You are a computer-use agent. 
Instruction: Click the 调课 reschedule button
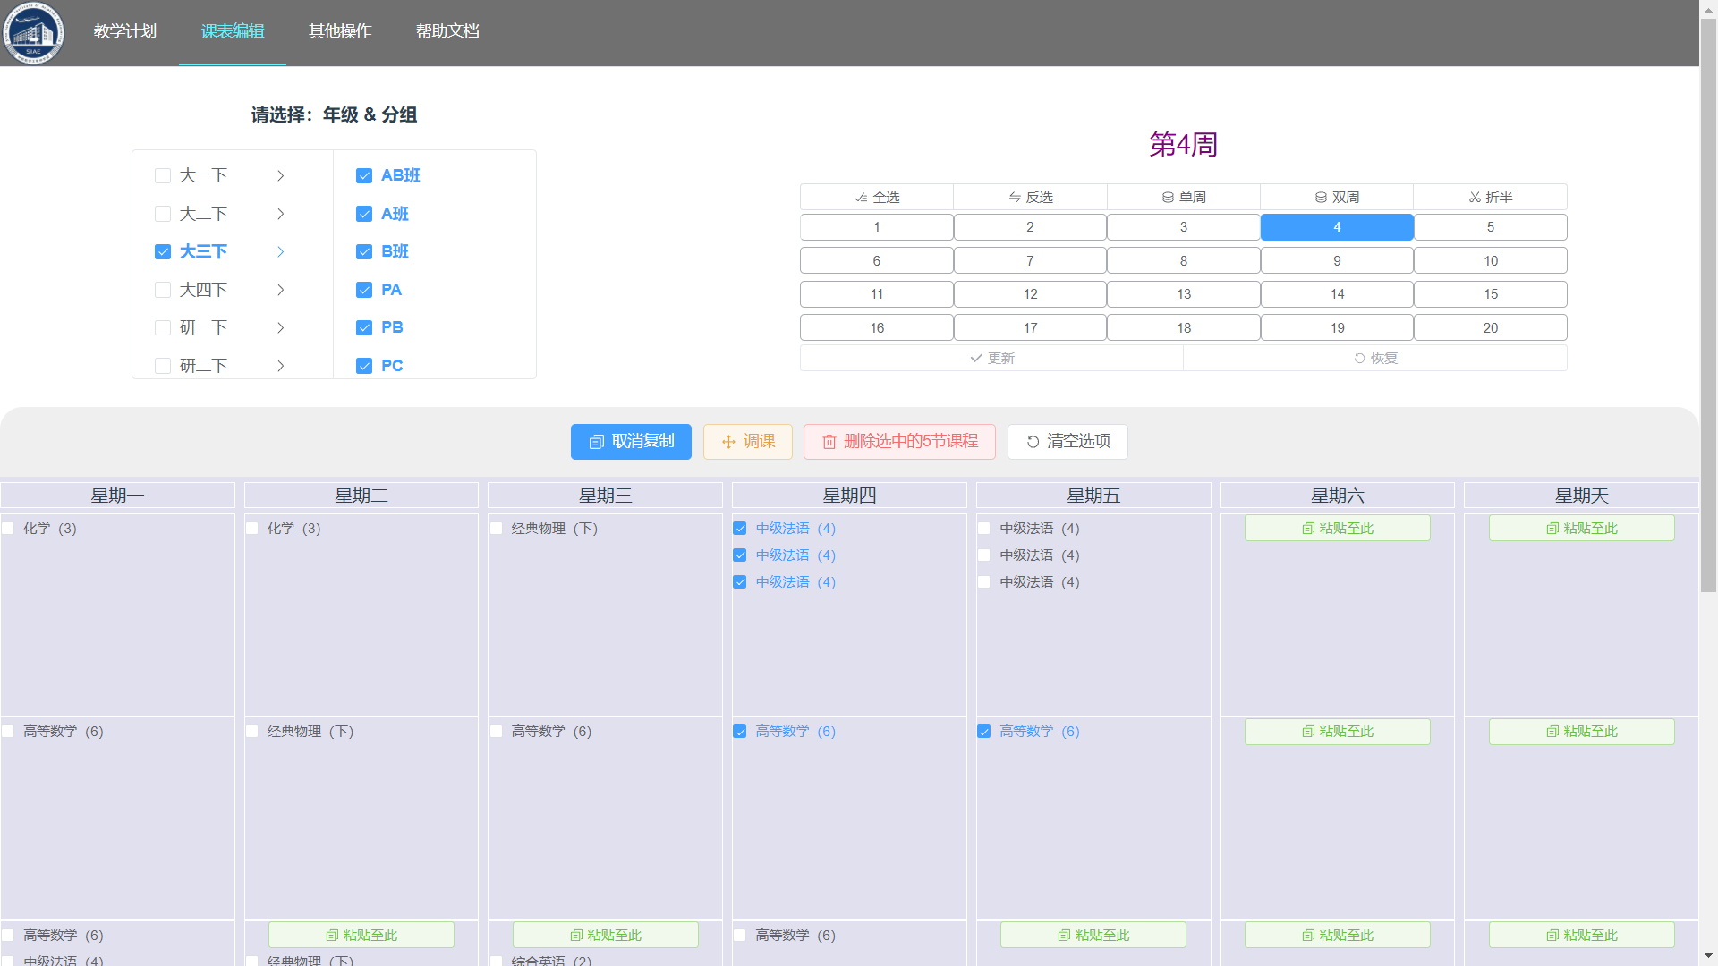coord(748,442)
